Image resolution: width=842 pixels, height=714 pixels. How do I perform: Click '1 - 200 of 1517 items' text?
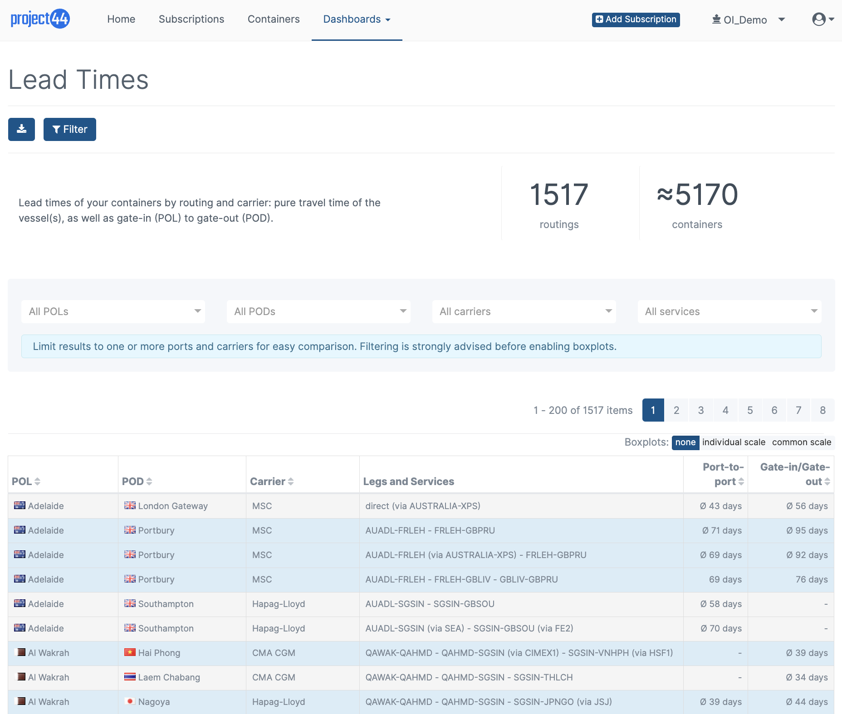coord(583,410)
